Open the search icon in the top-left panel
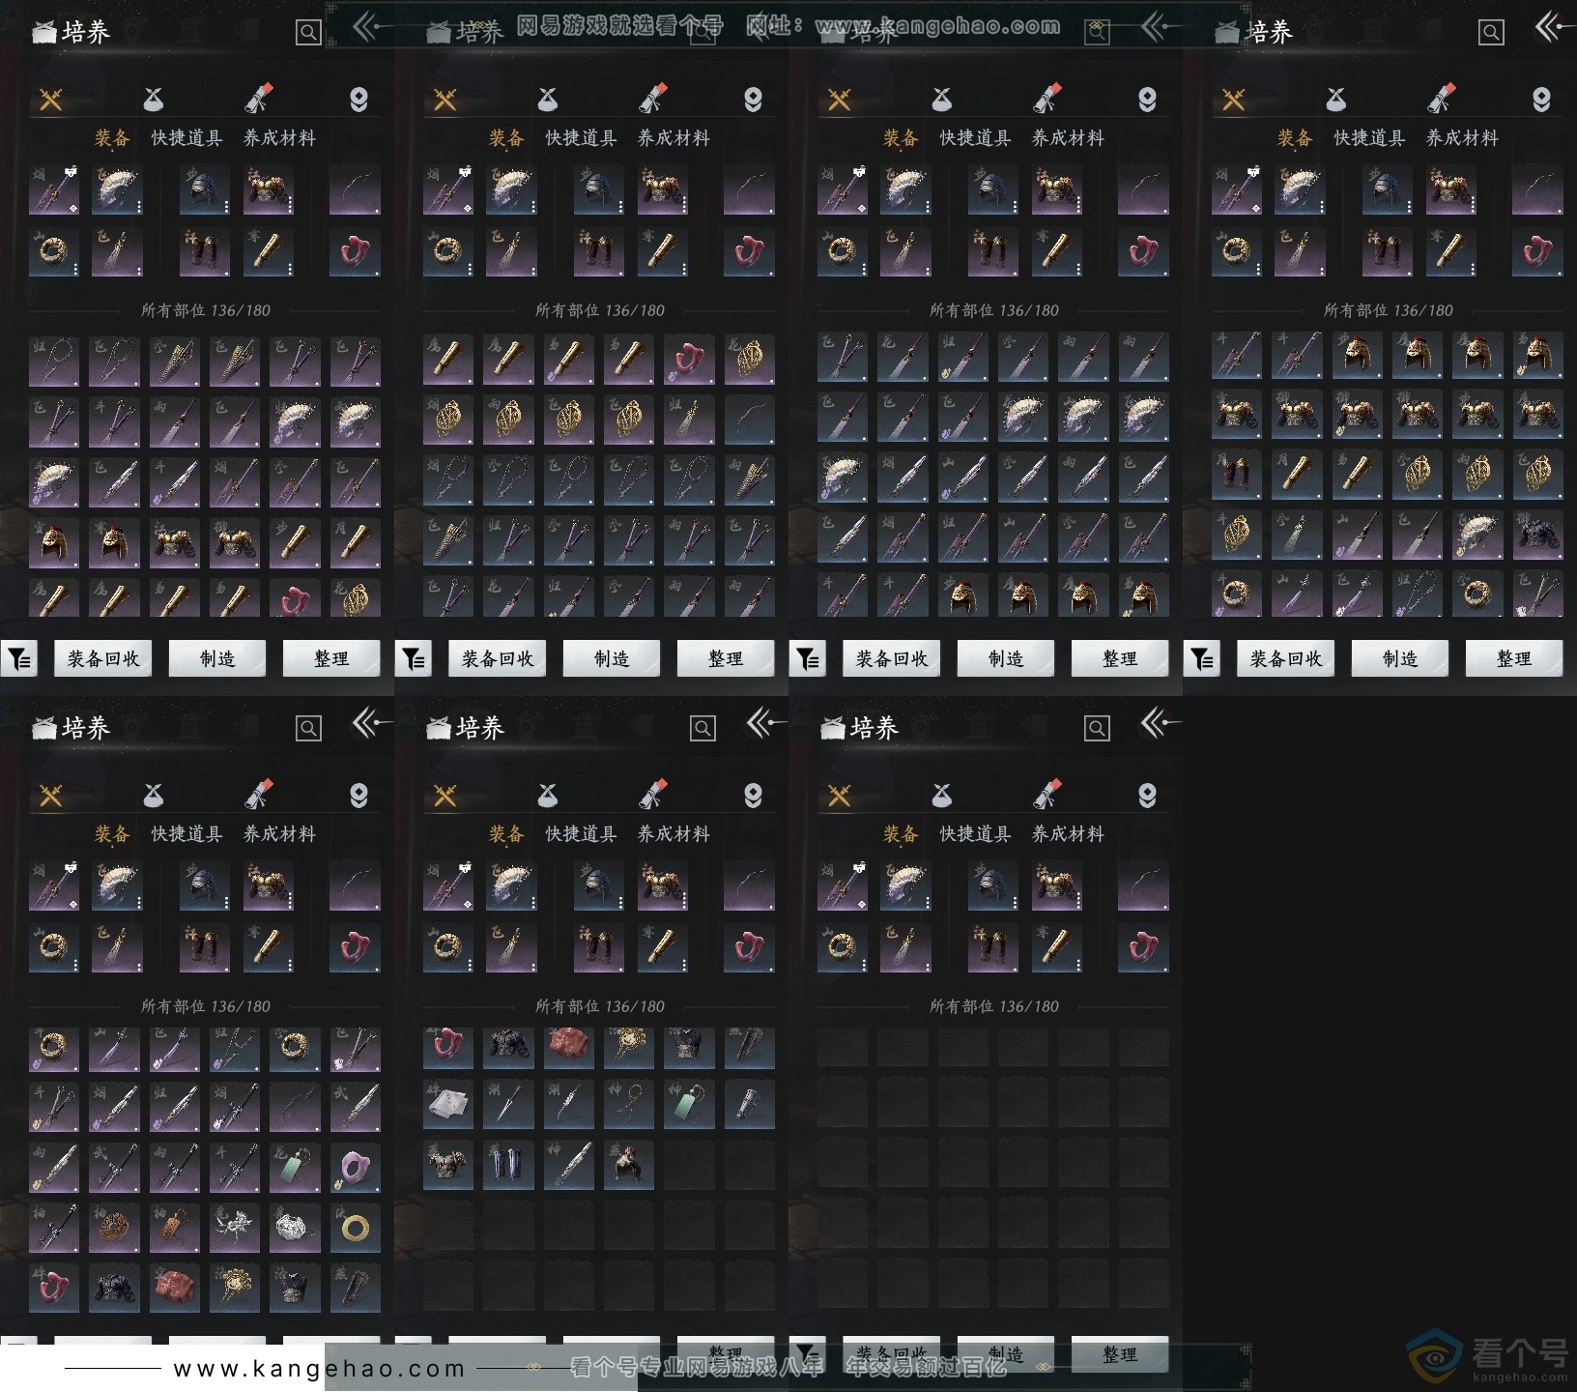Screen dimensions: 1577x1392 click(308, 33)
